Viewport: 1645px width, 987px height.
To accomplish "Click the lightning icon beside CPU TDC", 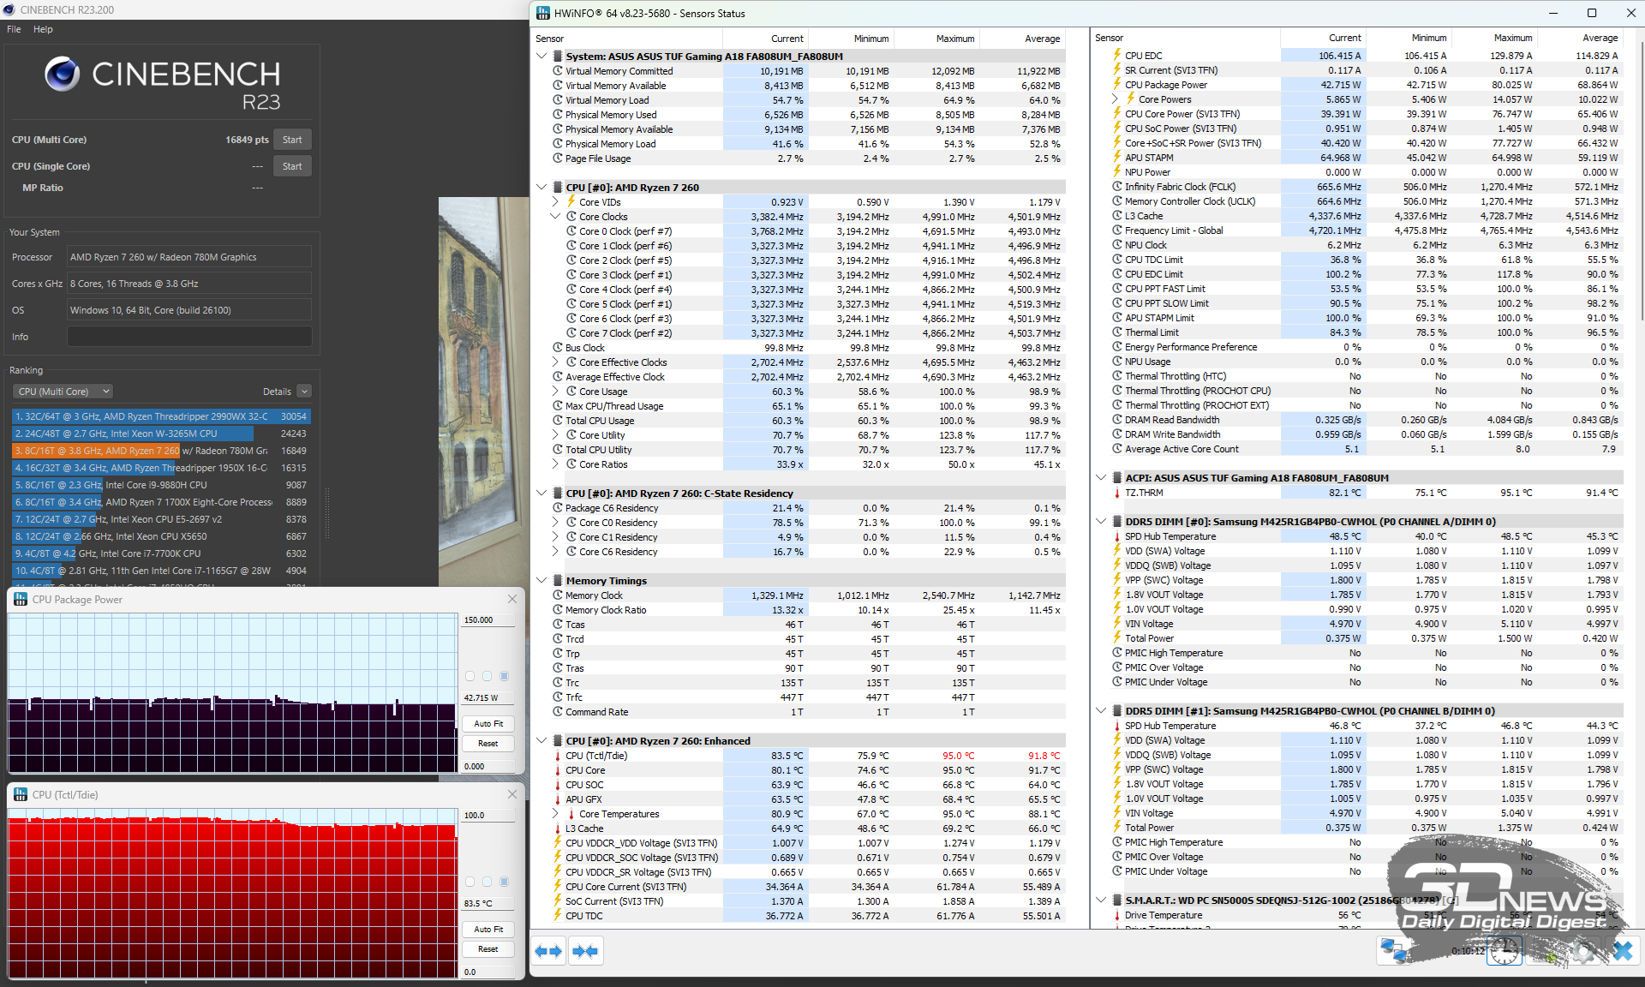I will [x=558, y=916].
